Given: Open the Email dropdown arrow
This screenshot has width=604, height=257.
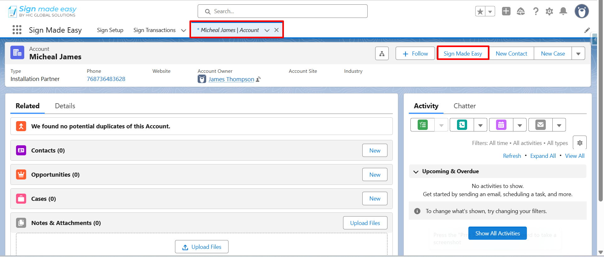Looking at the screenshot, I should click(x=559, y=125).
